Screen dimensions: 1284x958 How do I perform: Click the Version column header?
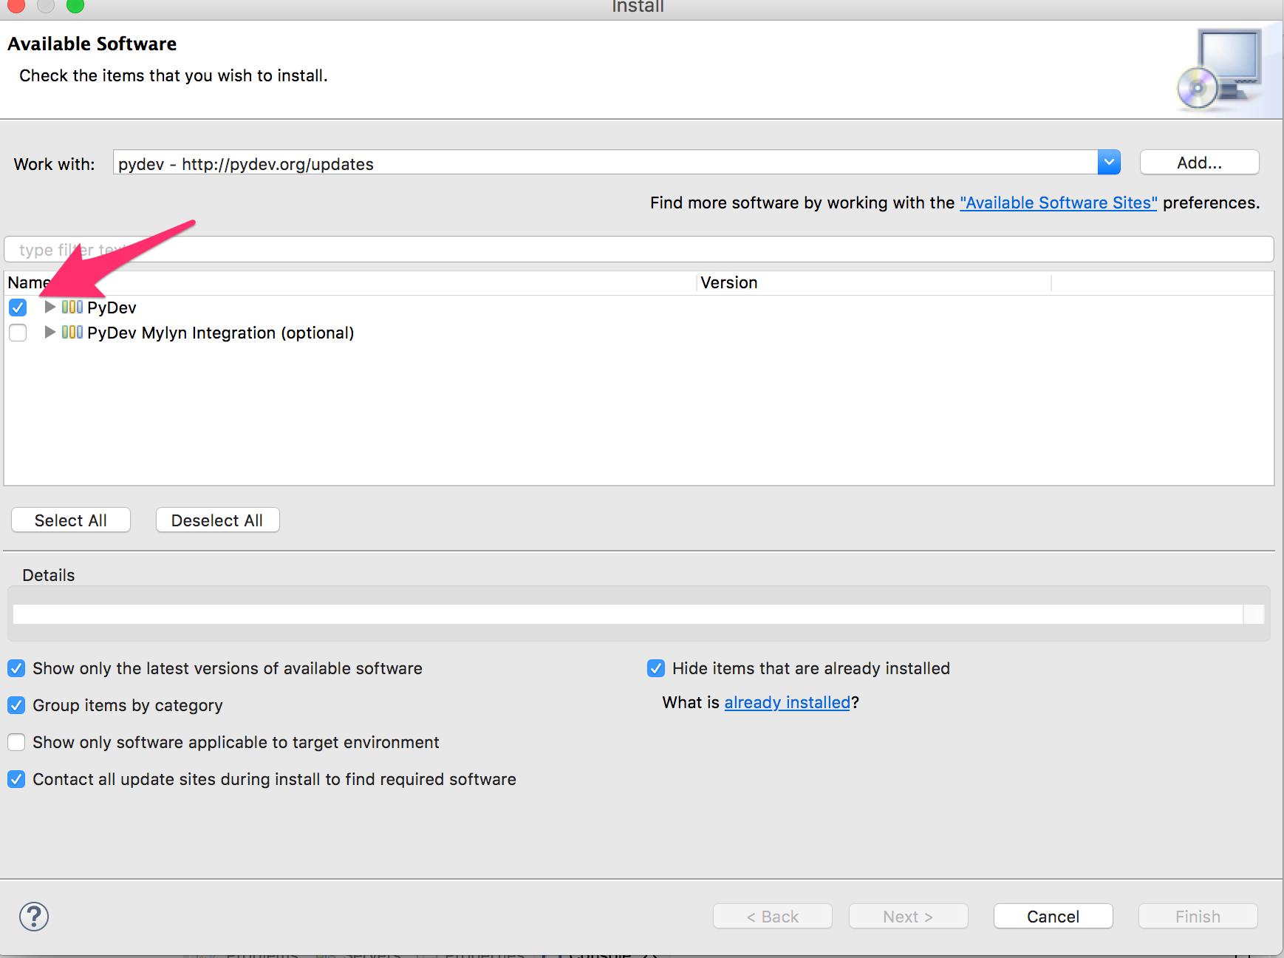tap(874, 282)
